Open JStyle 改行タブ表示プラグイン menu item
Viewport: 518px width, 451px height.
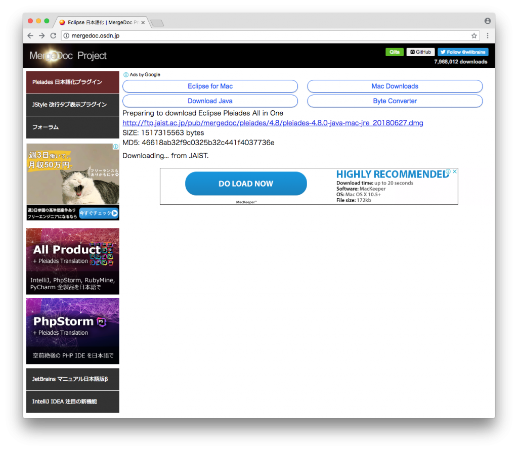(73, 105)
